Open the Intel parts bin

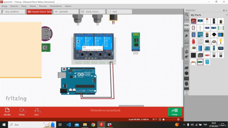point(187,47)
